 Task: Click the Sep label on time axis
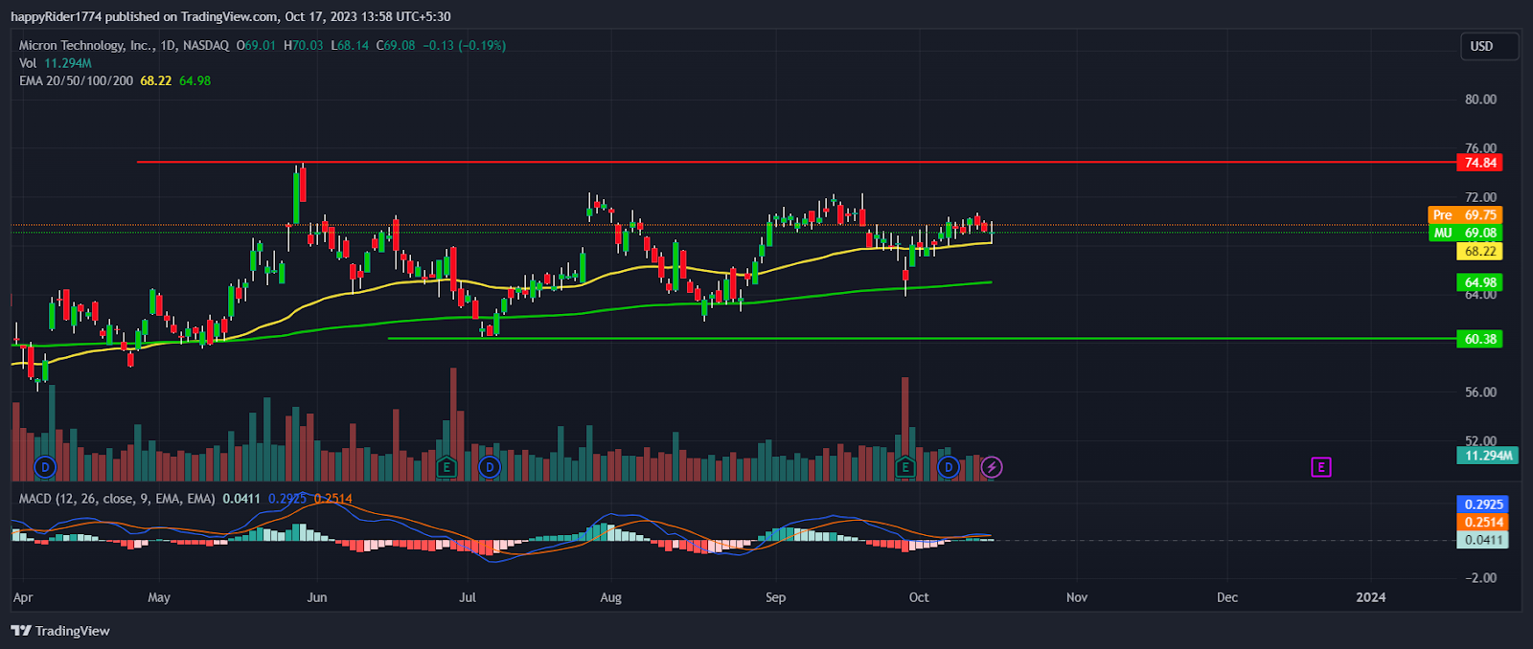coord(776,597)
